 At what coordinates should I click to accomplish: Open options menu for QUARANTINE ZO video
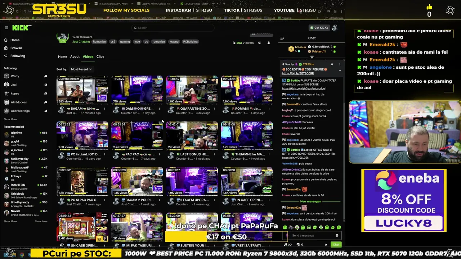click(214, 109)
